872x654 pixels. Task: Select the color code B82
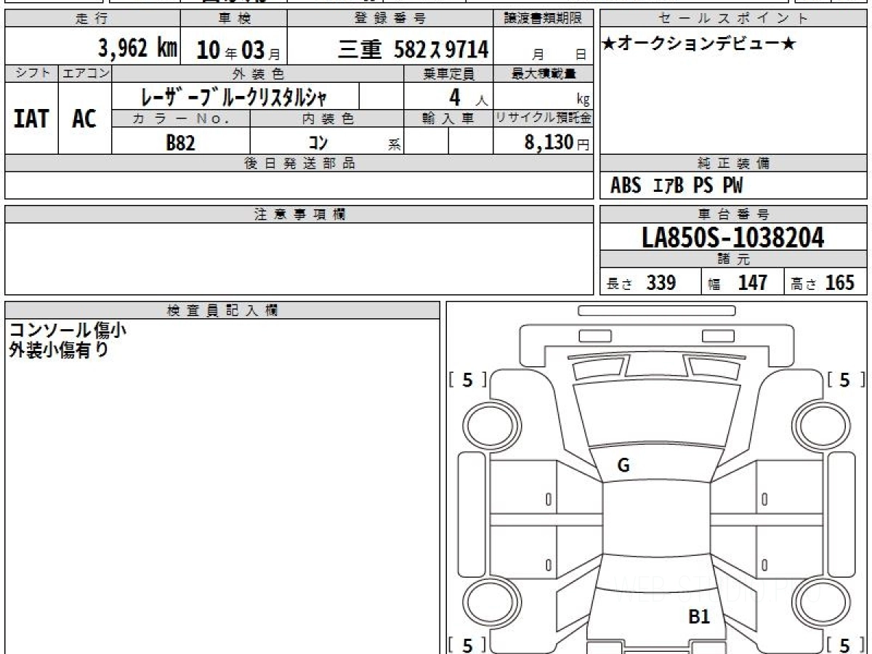coord(181,142)
